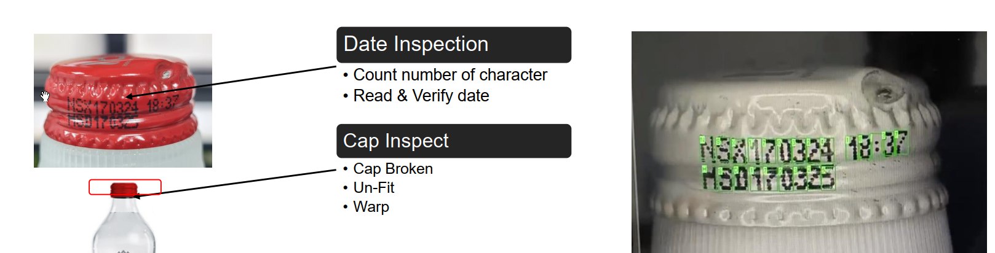The height and width of the screenshot is (253, 995).
Task: Click the arrow pointing to the small cap
Action: (x=235, y=183)
